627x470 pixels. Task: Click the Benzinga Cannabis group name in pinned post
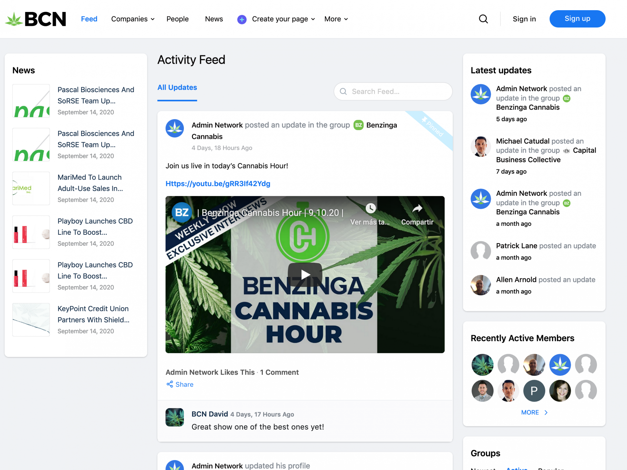(x=294, y=131)
